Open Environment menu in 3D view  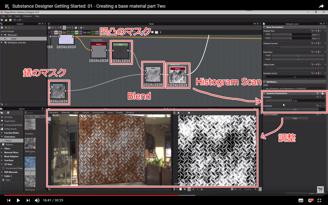point(98,112)
